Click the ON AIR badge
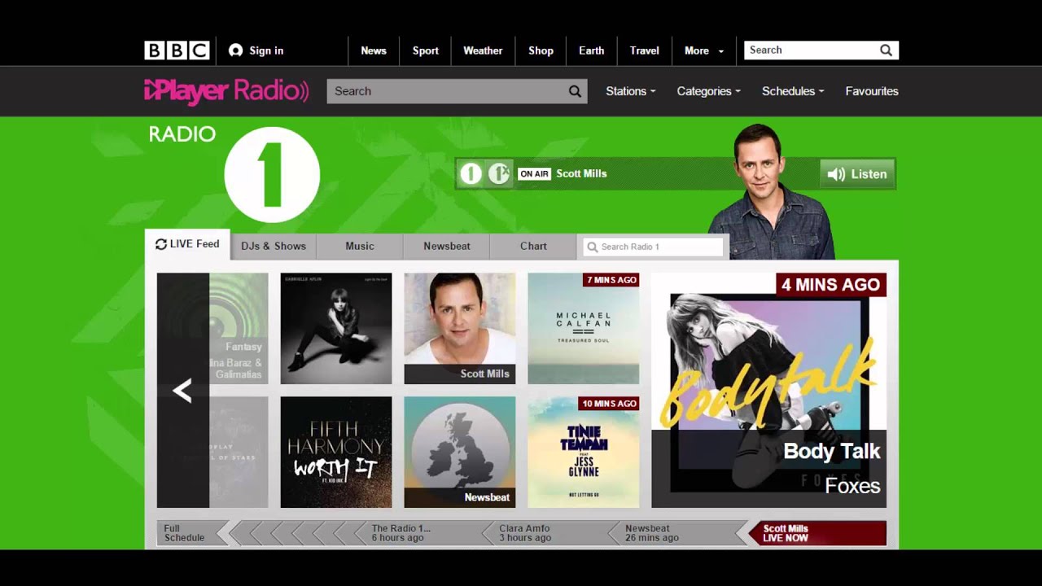Viewport: 1042px width, 586px height. pyautogui.click(x=534, y=173)
